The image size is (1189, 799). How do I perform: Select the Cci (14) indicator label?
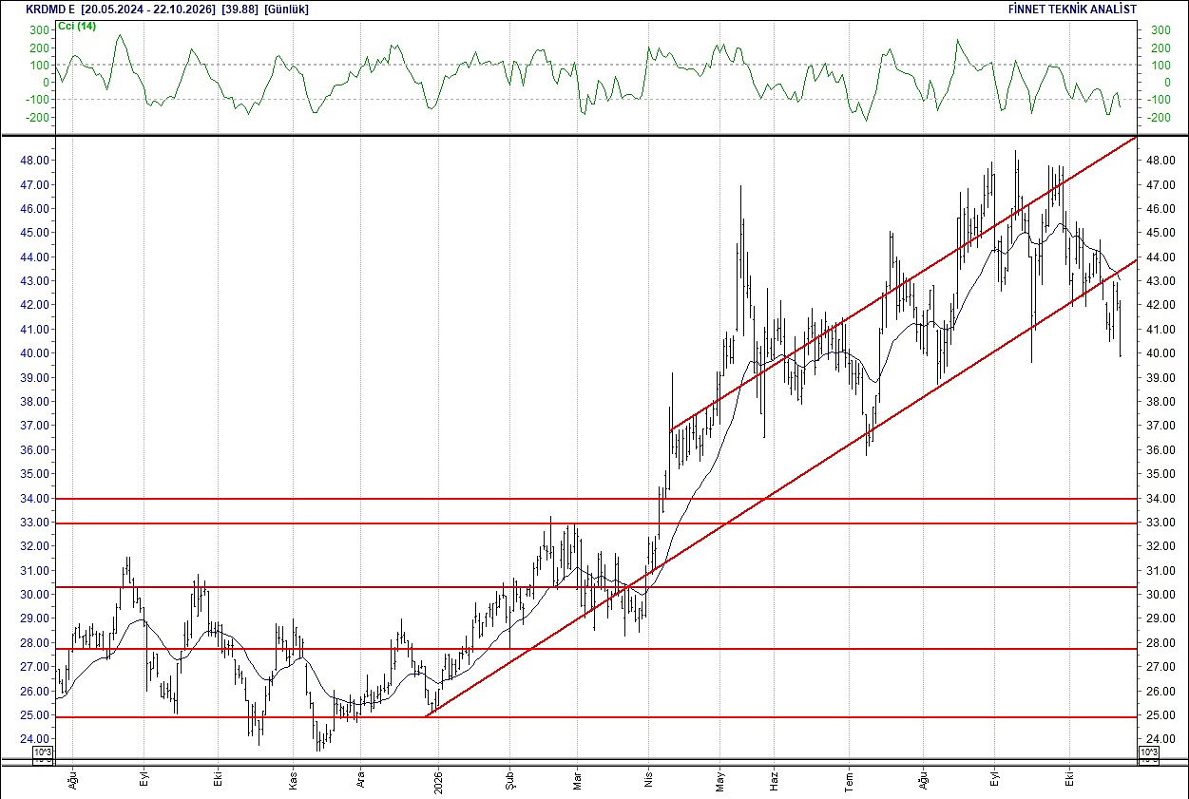[77, 26]
